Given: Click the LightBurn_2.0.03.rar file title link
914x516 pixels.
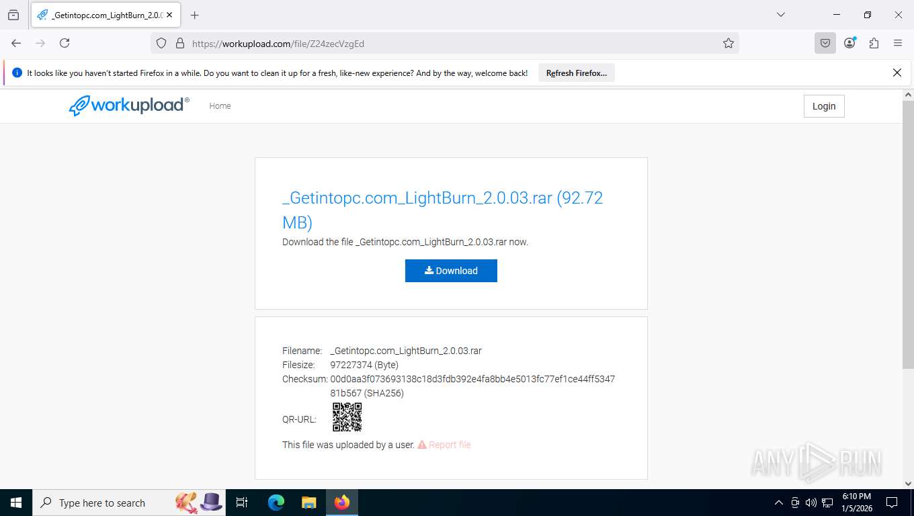Looking at the screenshot, I should (442, 210).
